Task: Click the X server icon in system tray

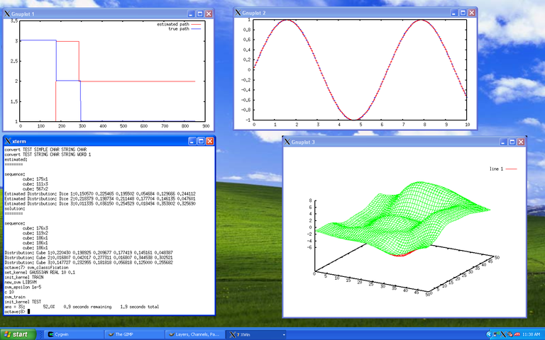Action: tap(503, 334)
